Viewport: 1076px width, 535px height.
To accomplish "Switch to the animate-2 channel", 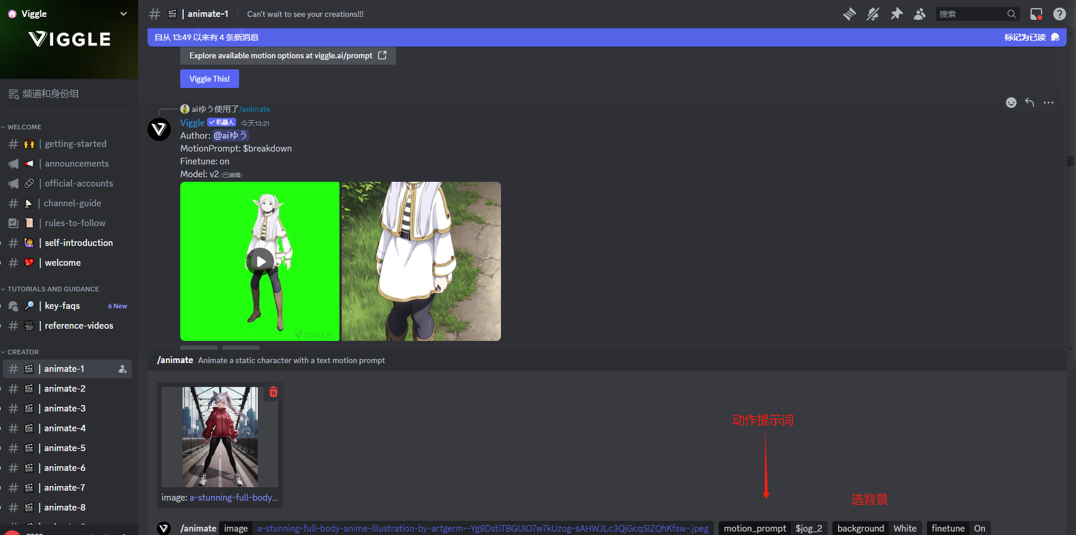I will coord(68,389).
